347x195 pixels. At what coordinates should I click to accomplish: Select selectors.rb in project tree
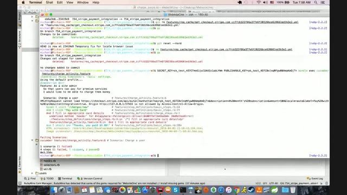click(x=50, y=165)
